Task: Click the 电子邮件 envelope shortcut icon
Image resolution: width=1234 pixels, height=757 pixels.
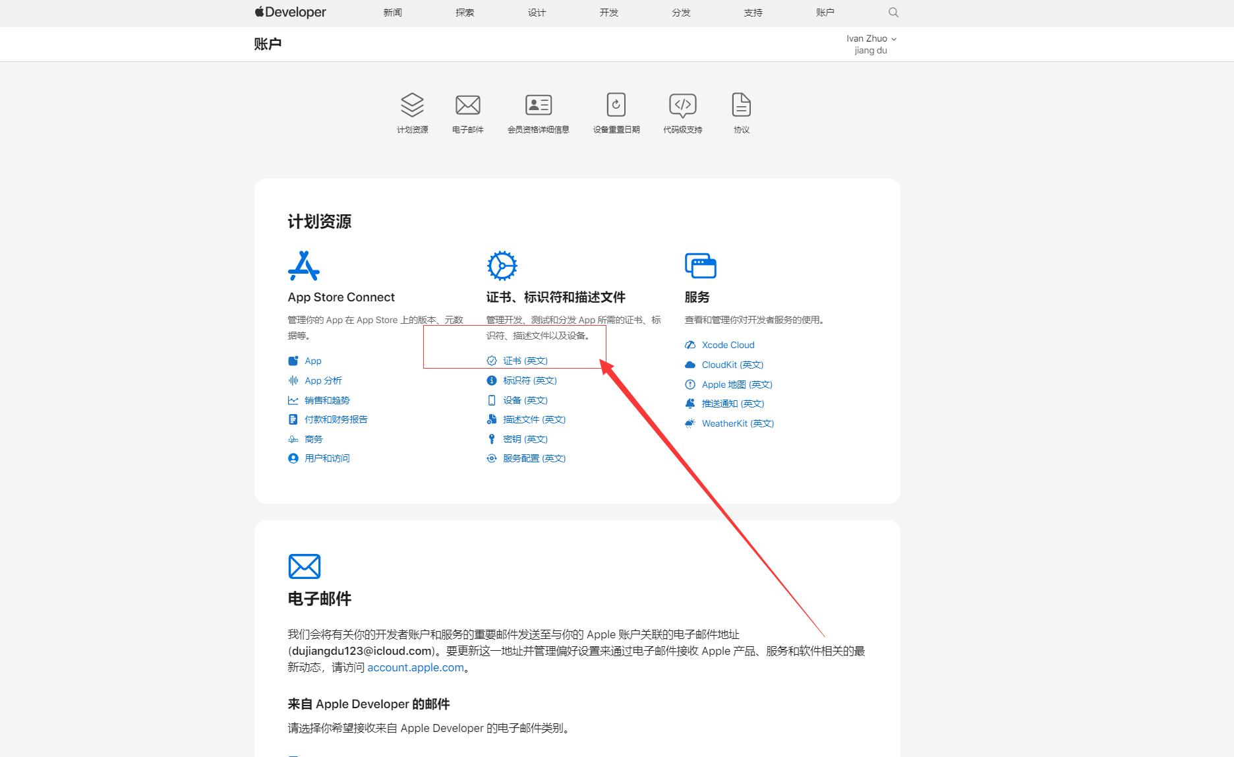Action: [x=468, y=105]
